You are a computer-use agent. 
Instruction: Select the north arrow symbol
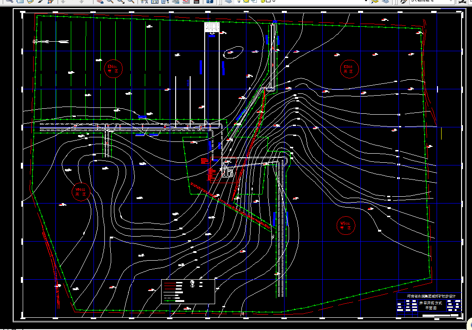[x=50, y=41]
